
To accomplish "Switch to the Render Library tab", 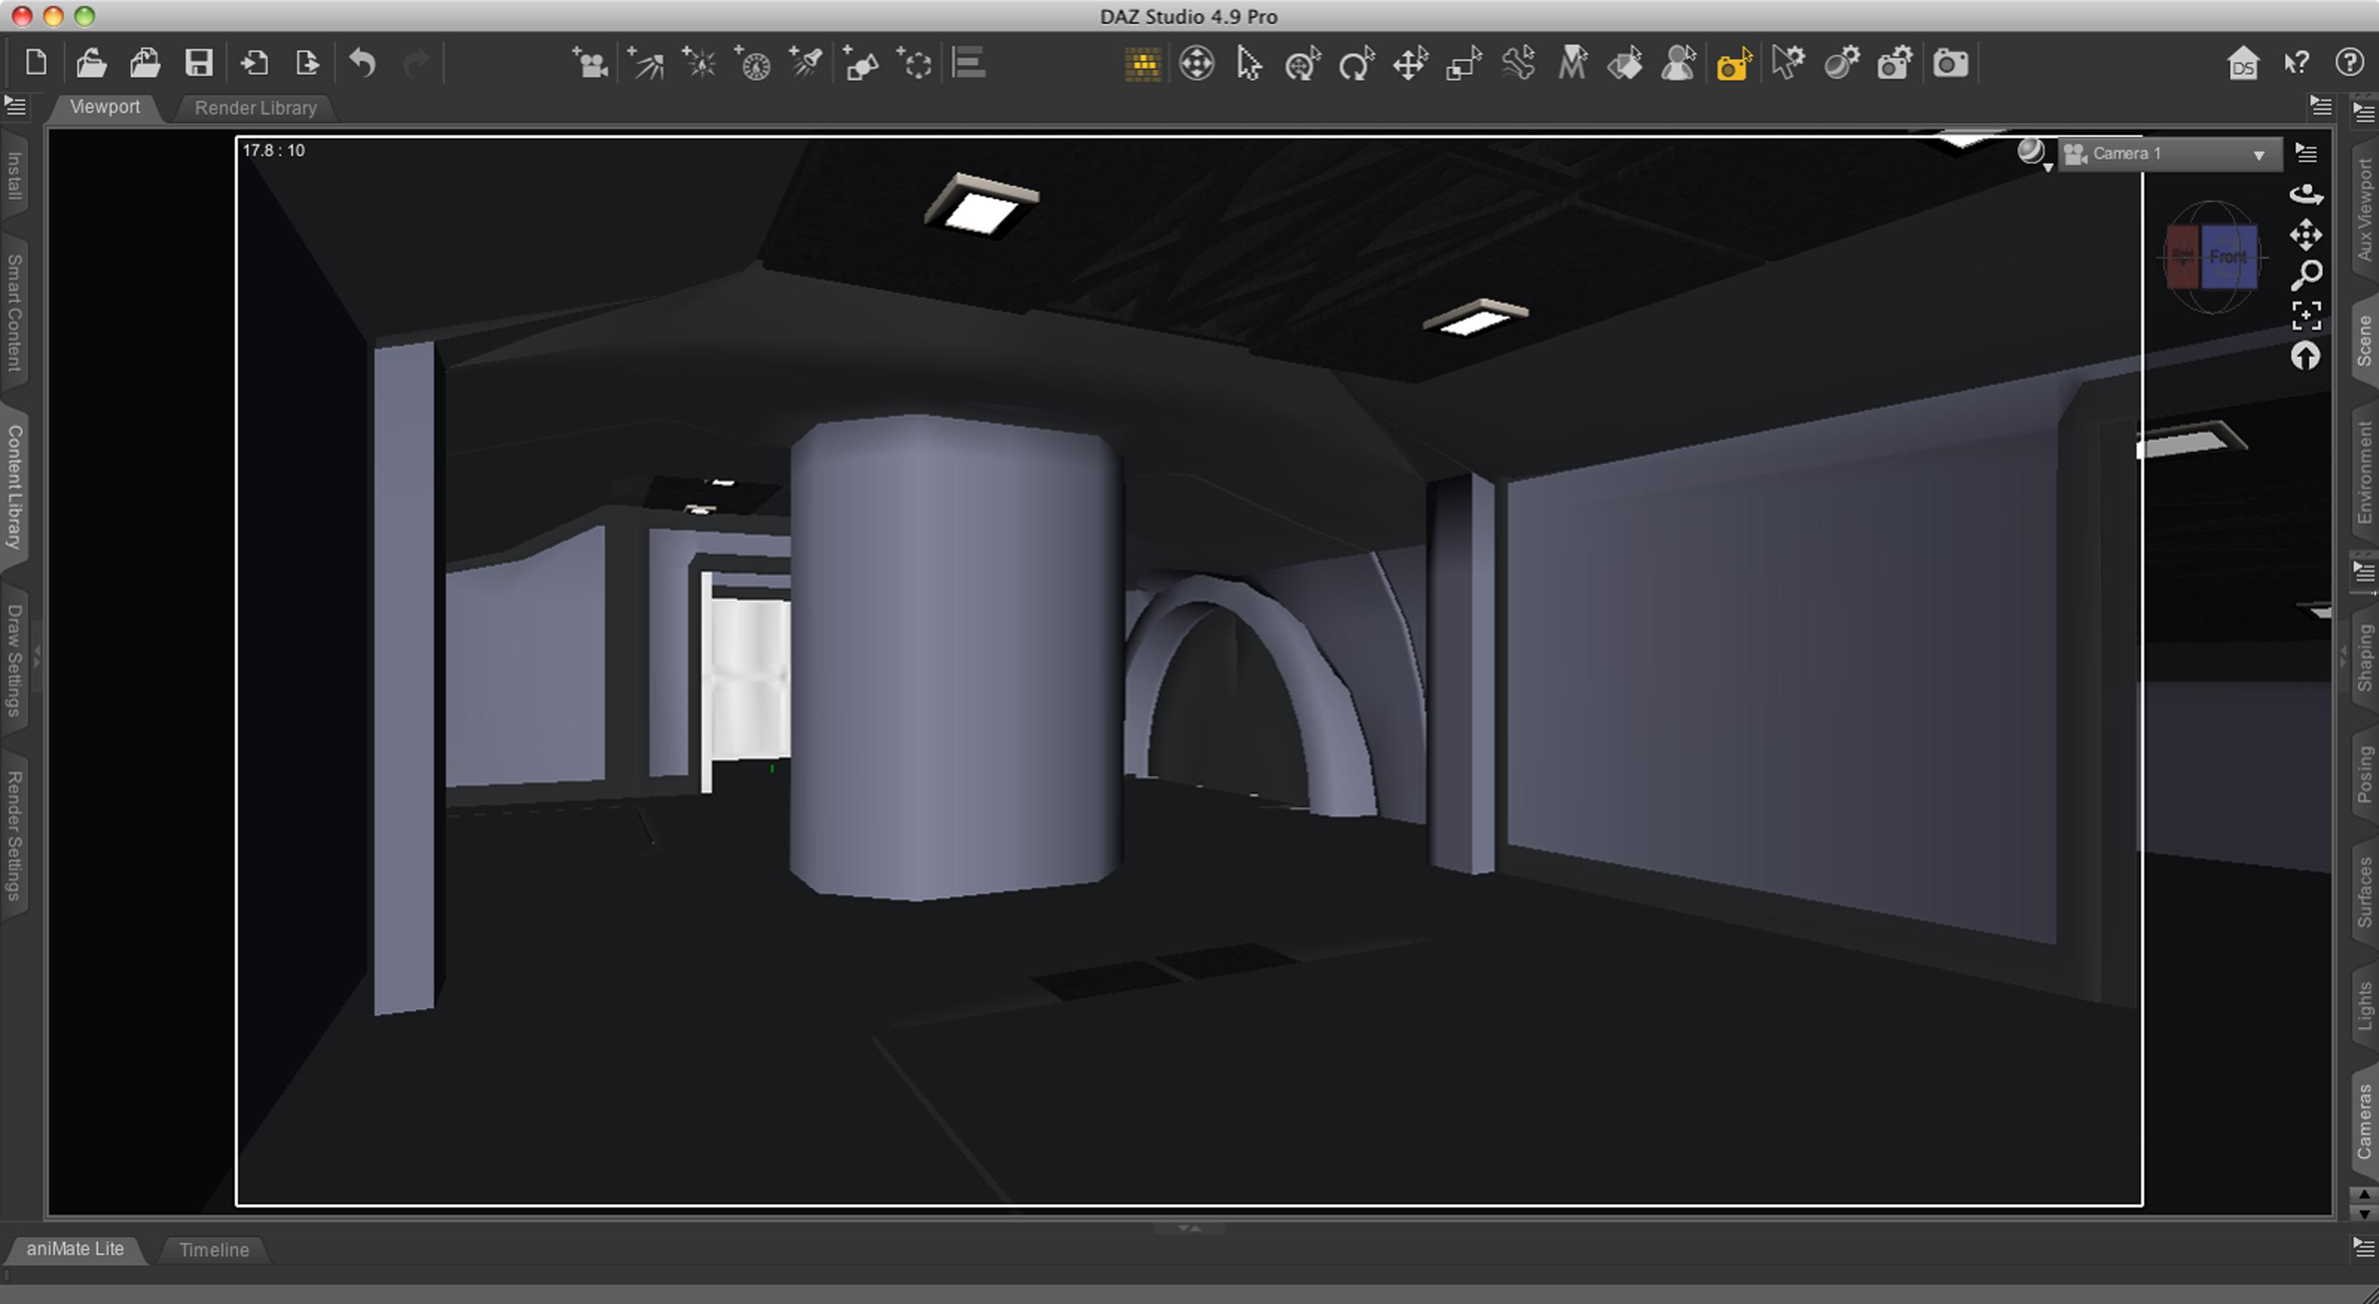I will point(256,108).
